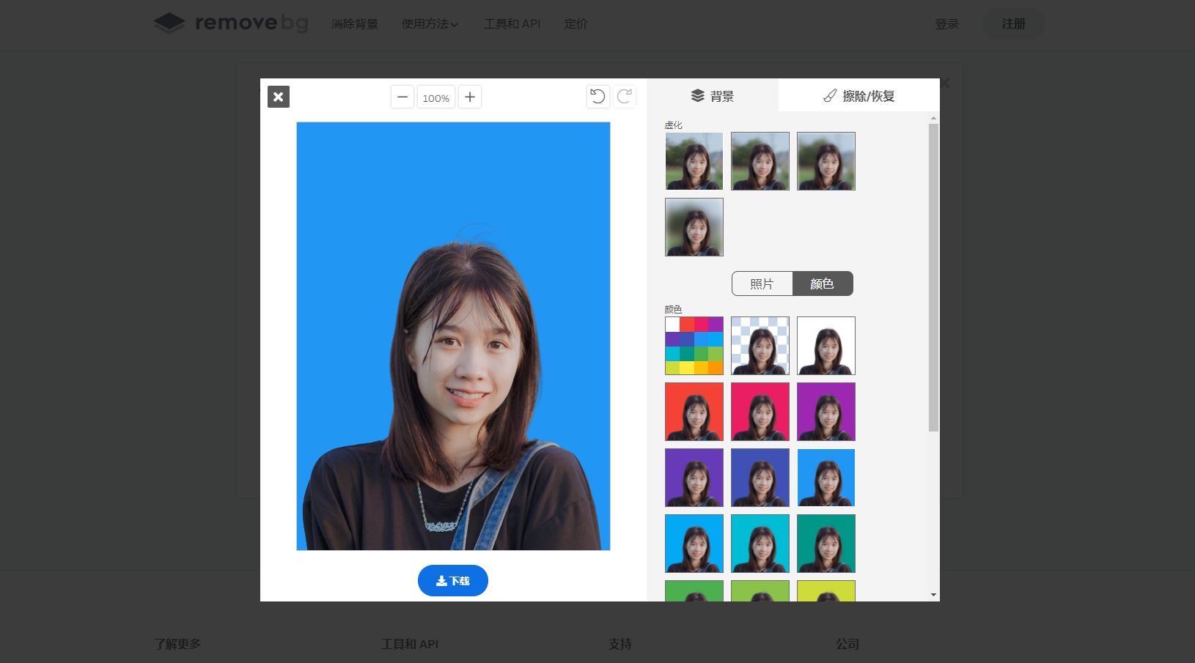1195x663 pixels.
Task: Open the 工具和 API nav item
Action: pos(512,24)
